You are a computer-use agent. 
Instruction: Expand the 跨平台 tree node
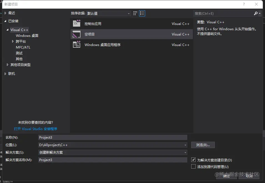tap(12, 41)
